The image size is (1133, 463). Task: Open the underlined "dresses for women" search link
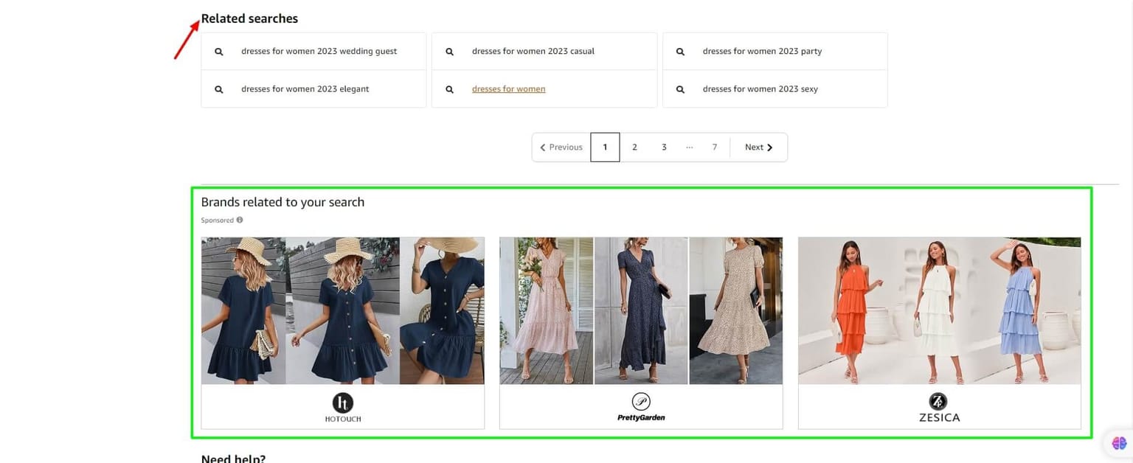[x=508, y=88]
